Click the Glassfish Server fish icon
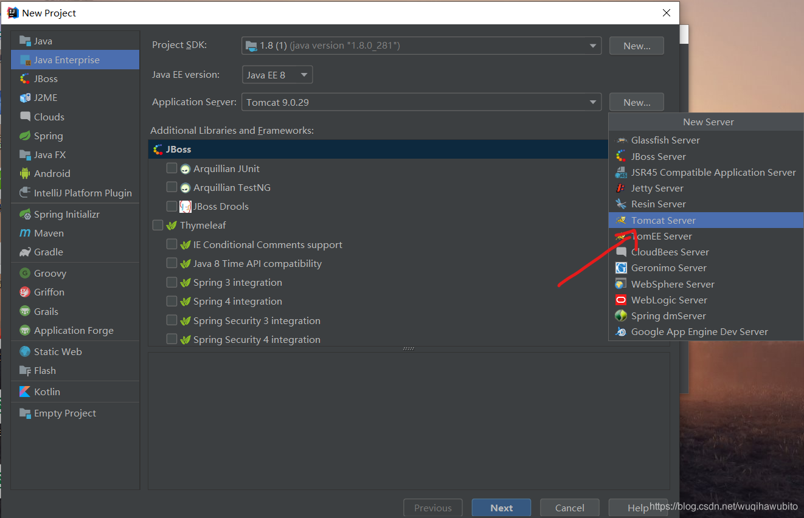804x518 pixels. click(621, 140)
